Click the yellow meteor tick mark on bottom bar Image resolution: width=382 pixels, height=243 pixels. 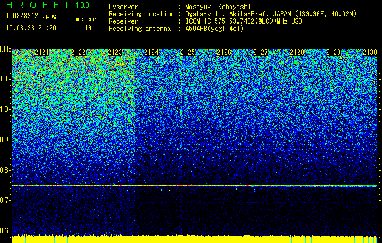click(162, 233)
